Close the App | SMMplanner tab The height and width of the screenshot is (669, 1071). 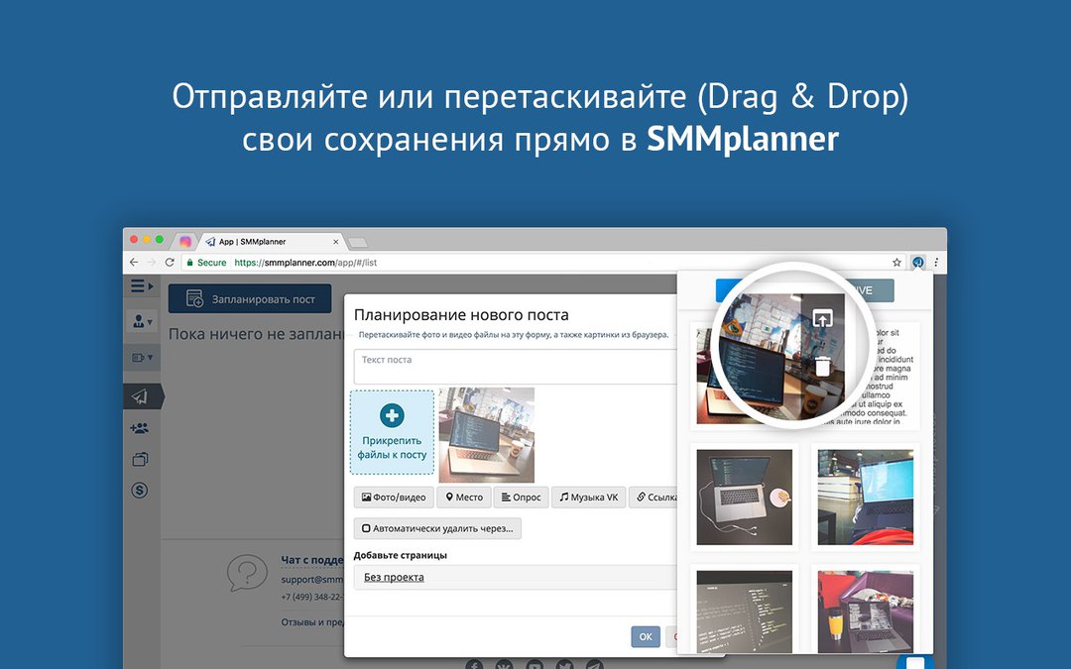pos(335,242)
